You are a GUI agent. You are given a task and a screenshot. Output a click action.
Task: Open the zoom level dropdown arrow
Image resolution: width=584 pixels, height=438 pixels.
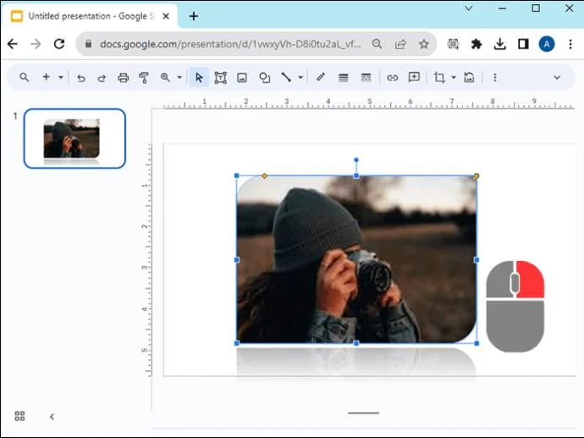click(179, 77)
